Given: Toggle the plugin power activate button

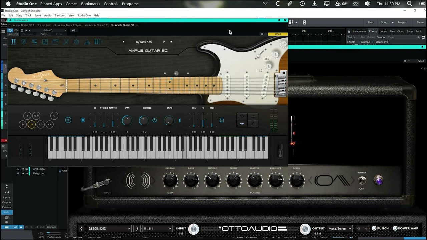Looking at the screenshot, I should tap(10, 30).
